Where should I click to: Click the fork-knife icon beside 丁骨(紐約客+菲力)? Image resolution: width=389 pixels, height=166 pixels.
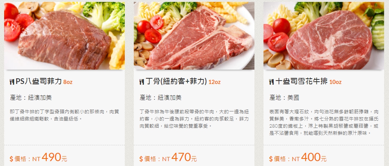pyautogui.click(x=142, y=82)
